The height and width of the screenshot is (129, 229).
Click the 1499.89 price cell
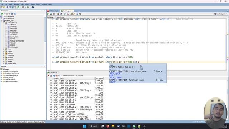(x=99, y=81)
